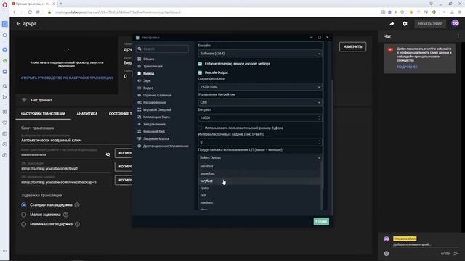Click the chat send arrow icon
Image resolution: width=465 pixels, height=261 pixels.
[x=456, y=253]
